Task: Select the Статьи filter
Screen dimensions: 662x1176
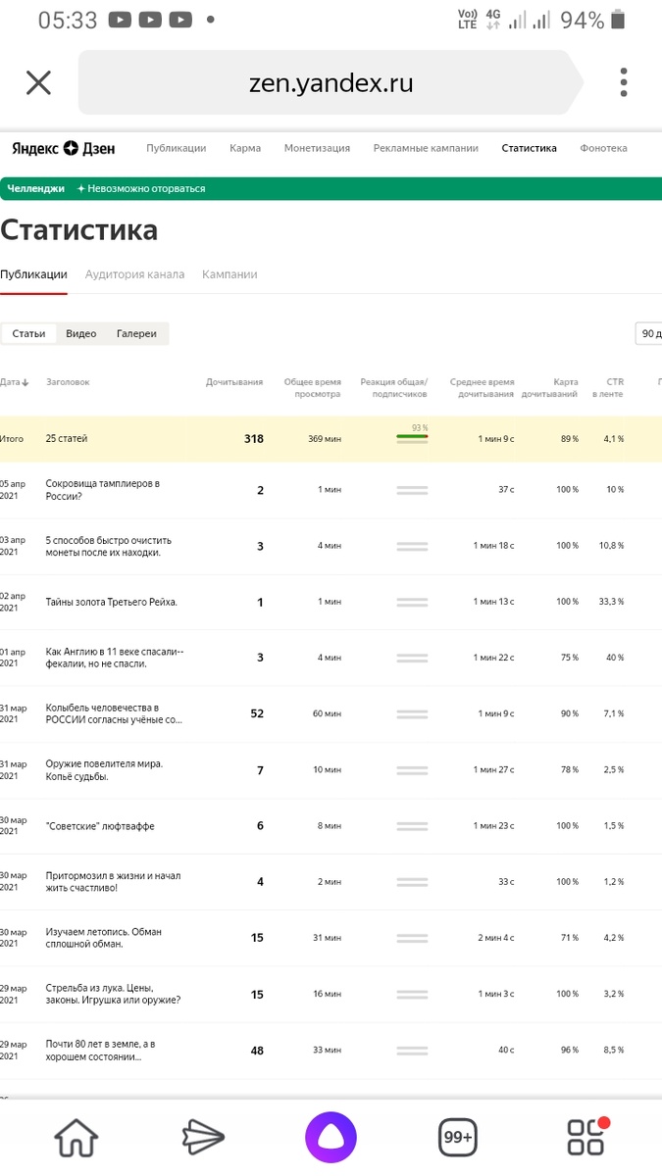Action: (28, 333)
